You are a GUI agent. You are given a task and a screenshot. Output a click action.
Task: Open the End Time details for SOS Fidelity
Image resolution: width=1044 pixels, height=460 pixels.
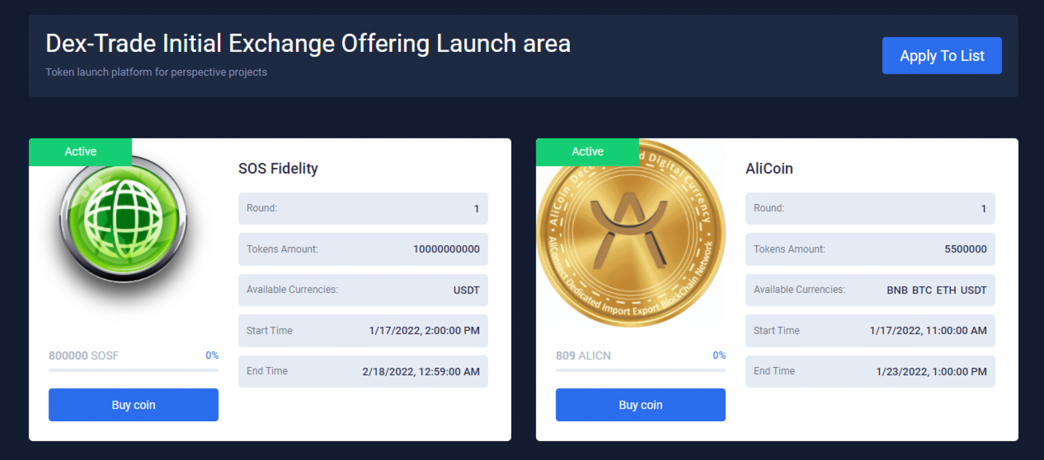tap(362, 371)
